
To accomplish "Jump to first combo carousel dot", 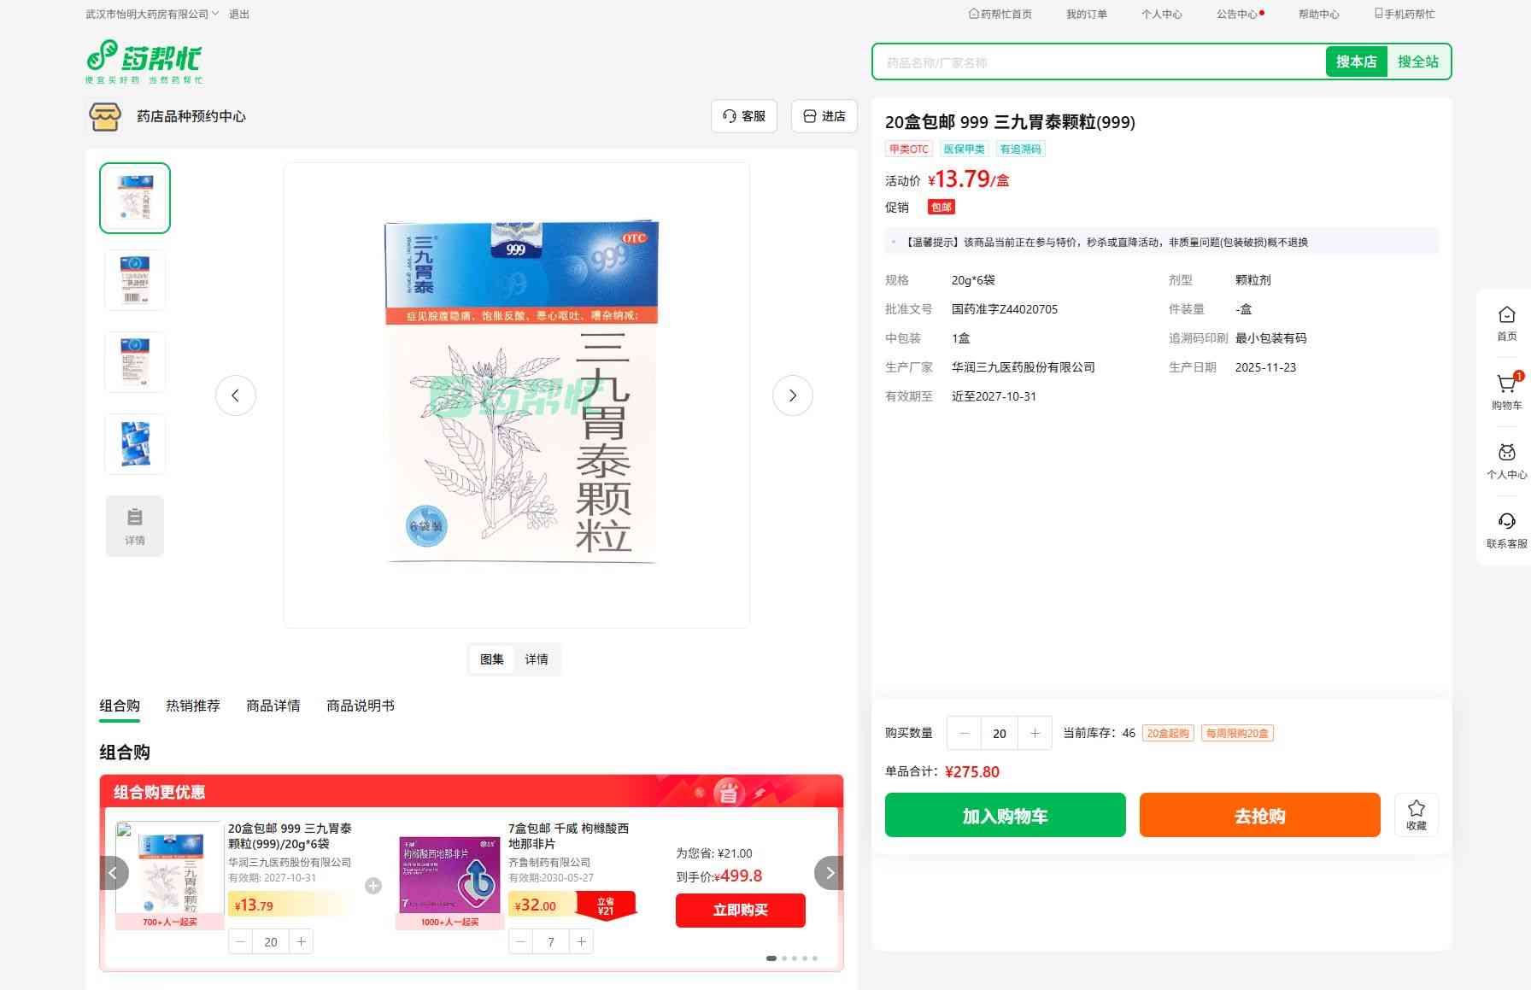I will tap(771, 958).
